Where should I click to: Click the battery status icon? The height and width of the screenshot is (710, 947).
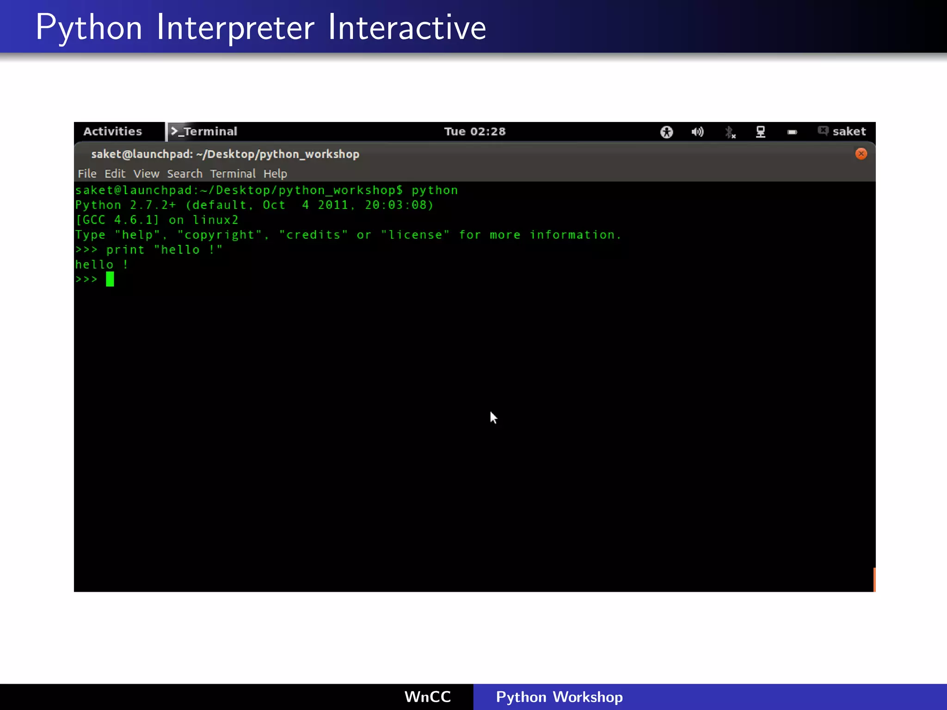[x=792, y=132]
